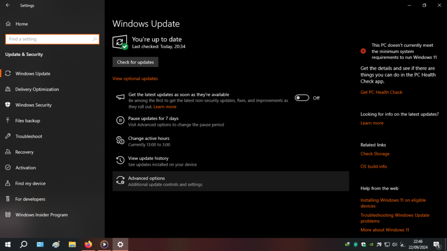Focus the Find a setting search box
Screen dimensions: 447x251
point(49,39)
